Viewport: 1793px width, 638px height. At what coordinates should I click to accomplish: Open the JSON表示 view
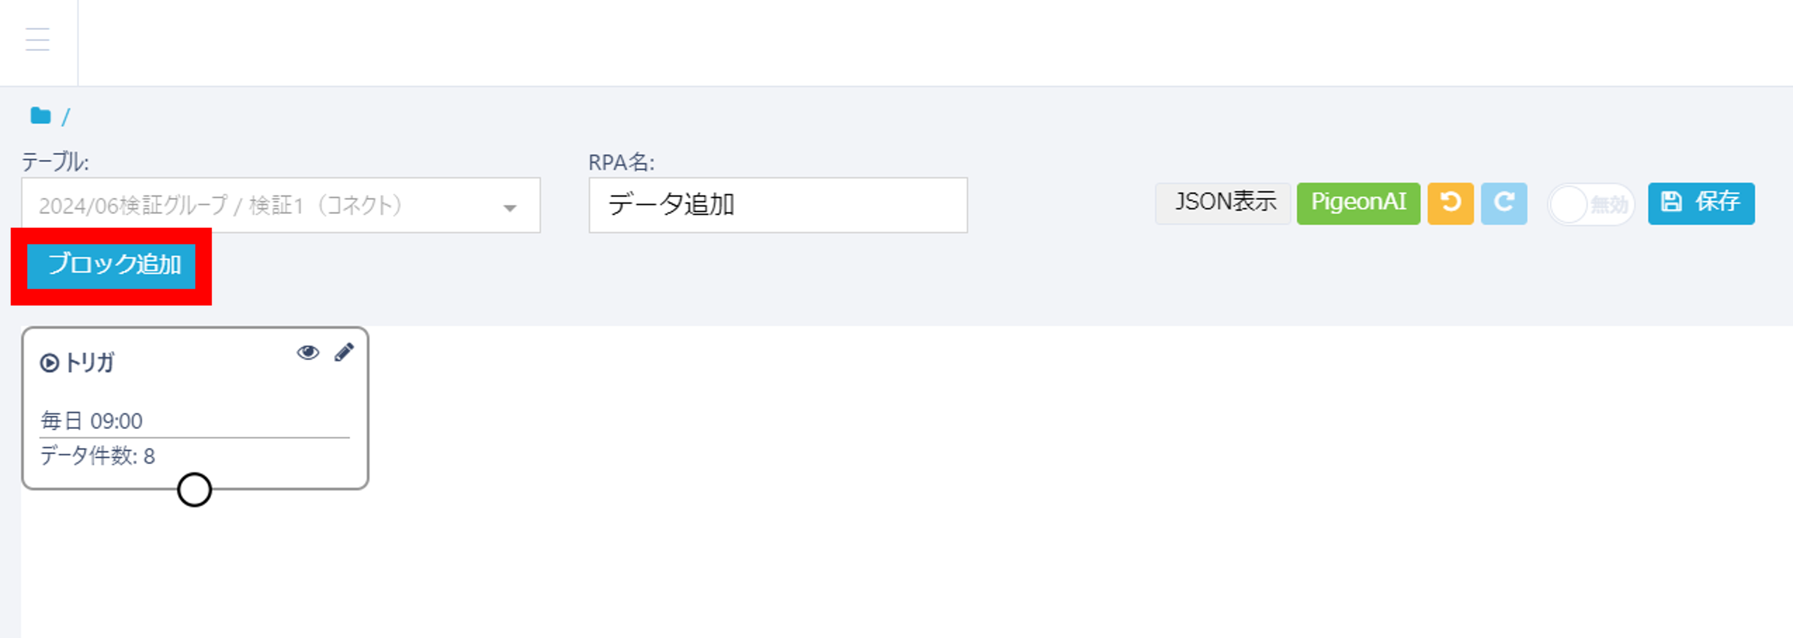(x=1223, y=202)
